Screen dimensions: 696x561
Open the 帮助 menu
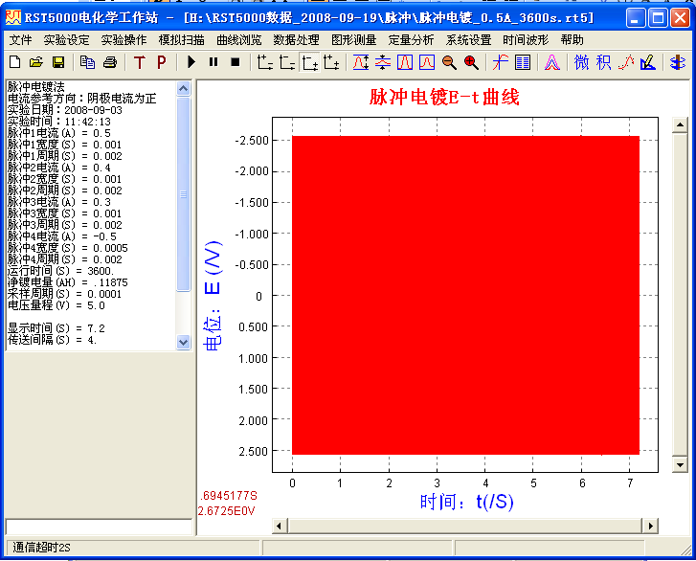coord(572,40)
